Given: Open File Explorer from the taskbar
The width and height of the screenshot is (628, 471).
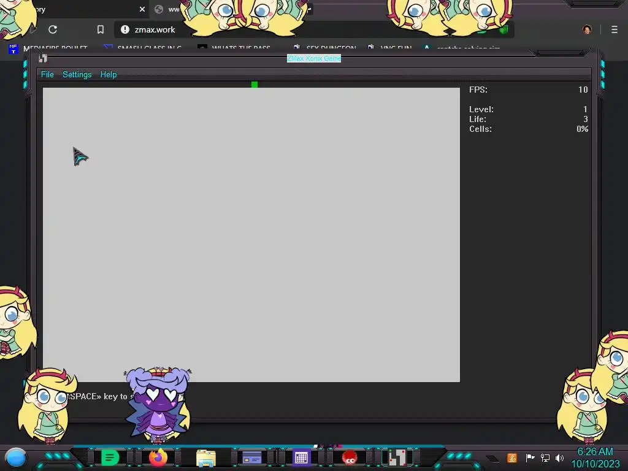Looking at the screenshot, I should pos(206,458).
